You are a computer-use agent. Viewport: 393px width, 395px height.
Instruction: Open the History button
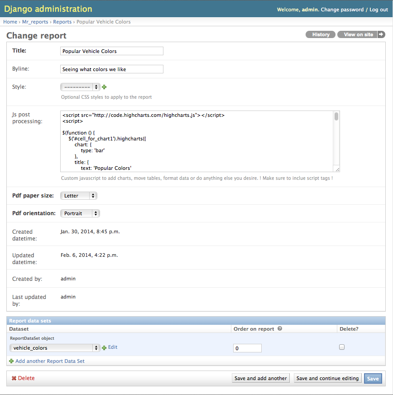tap(321, 34)
